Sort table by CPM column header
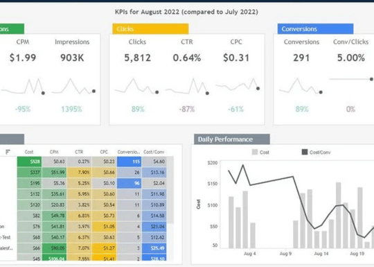 click(54, 152)
